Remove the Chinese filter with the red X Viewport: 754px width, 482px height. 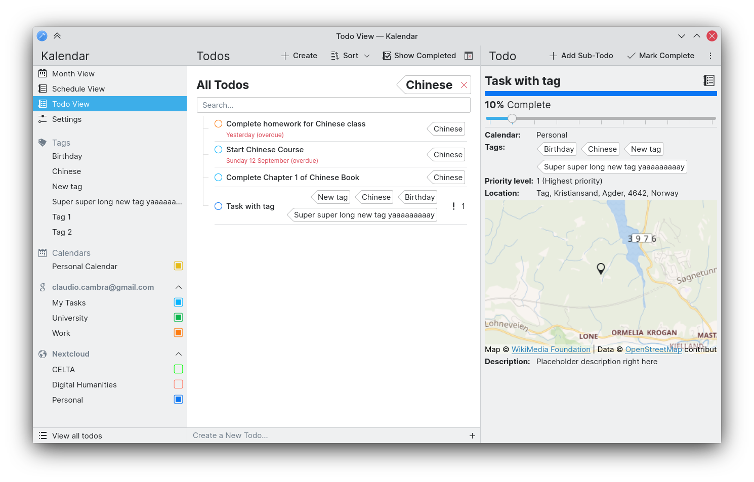click(x=464, y=85)
